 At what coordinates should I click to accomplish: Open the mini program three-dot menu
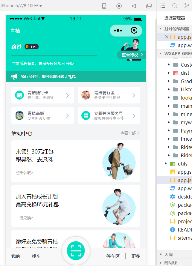[x=118, y=31]
